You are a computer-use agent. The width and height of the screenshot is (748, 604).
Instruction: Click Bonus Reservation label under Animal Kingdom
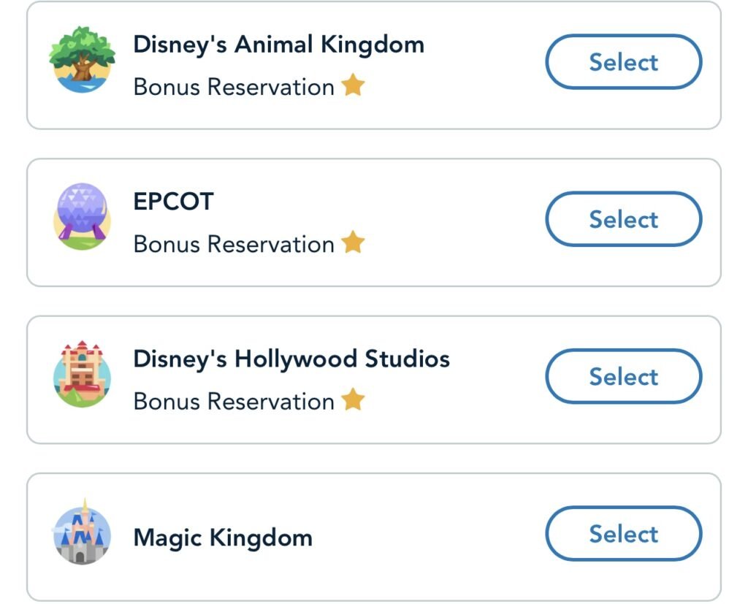(x=234, y=87)
